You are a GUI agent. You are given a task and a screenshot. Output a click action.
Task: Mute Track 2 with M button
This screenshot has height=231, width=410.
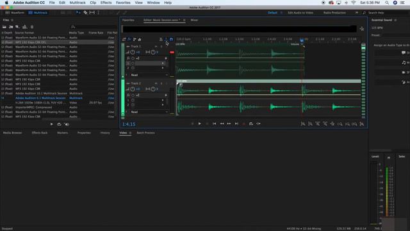click(156, 83)
